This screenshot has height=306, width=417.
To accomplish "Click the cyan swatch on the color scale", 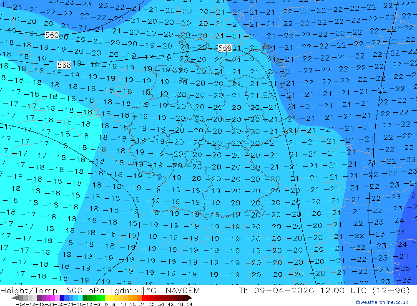I will (x=80, y=298).
